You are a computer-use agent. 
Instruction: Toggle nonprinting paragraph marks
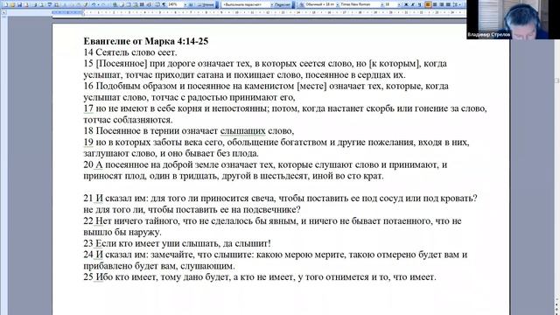[164, 4]
